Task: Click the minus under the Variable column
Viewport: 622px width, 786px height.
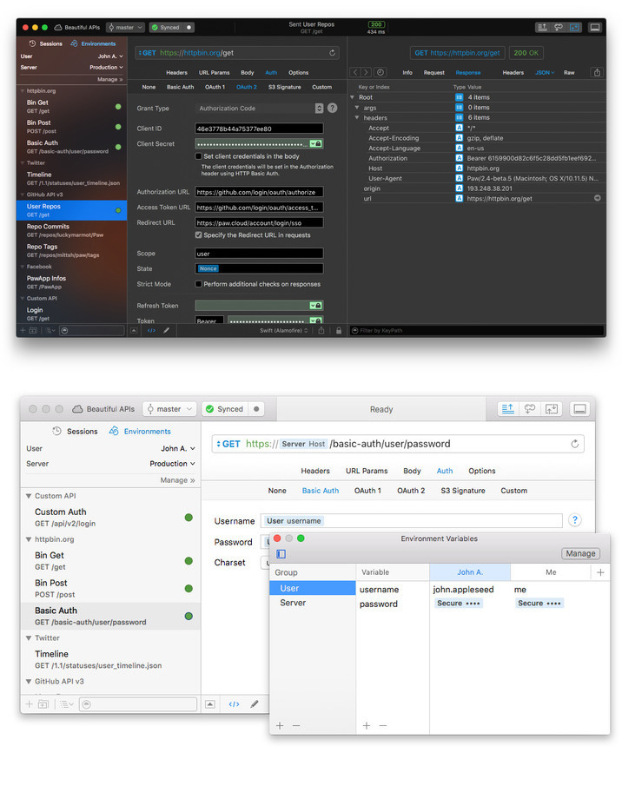Action: click(x=383, y=725)
